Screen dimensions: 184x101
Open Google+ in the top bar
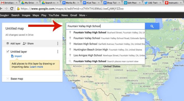coord(4,15)
